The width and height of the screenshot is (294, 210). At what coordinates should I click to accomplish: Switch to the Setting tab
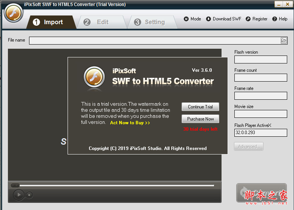pos(152,22)
